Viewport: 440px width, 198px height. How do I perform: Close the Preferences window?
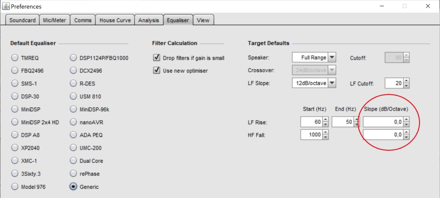(428, 6)
